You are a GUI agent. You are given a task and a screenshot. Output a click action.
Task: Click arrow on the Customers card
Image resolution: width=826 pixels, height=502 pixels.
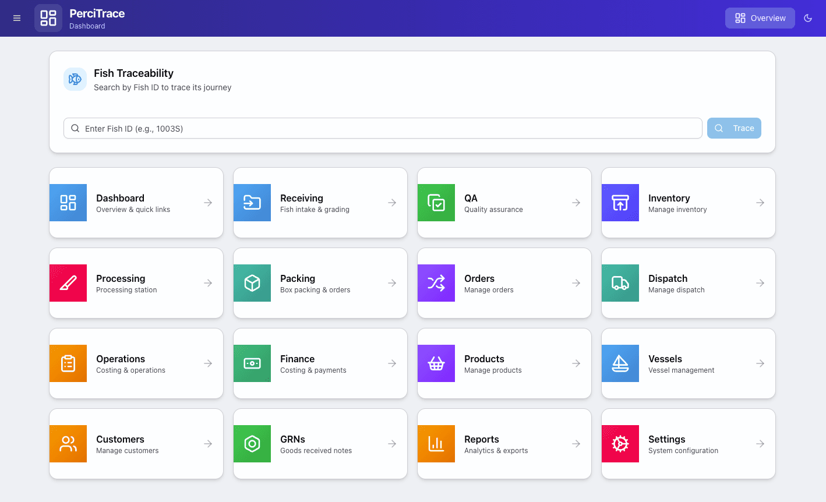pos(208,444)
